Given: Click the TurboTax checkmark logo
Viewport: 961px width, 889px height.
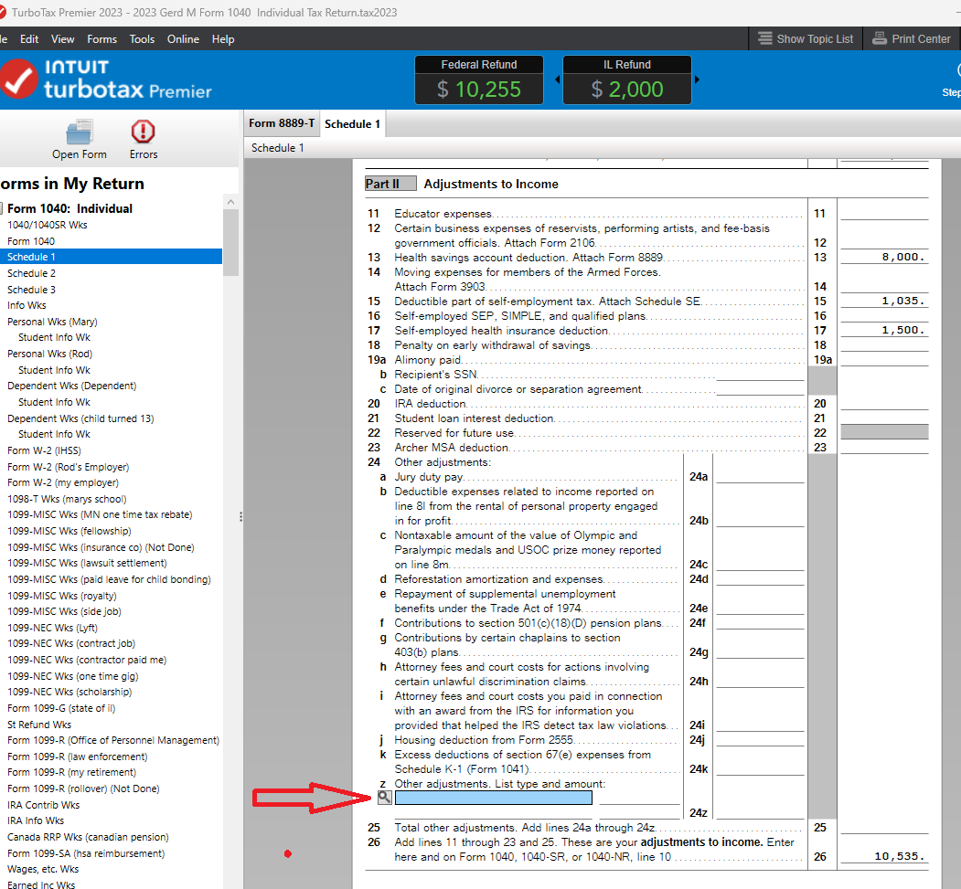Looking at the screenshot, I should 18,79.
